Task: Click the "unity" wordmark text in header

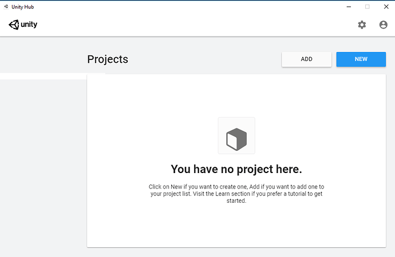Action: (30, 25)
